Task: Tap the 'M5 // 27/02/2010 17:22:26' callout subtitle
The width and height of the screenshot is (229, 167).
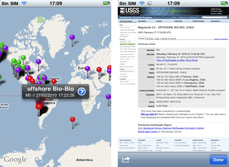Action: pyautogui.click(x=50, y=95)
